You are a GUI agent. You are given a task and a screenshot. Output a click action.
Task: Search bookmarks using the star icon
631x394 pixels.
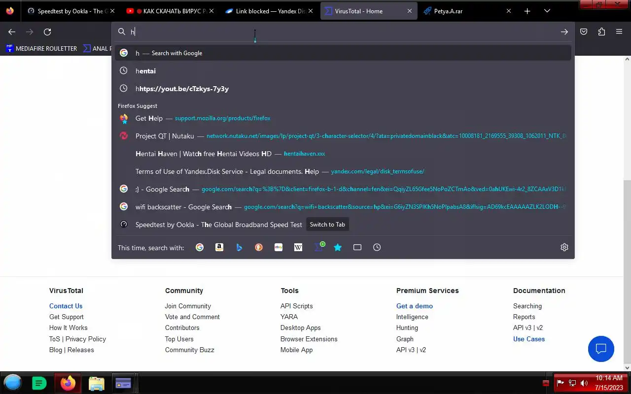[338, 247]
